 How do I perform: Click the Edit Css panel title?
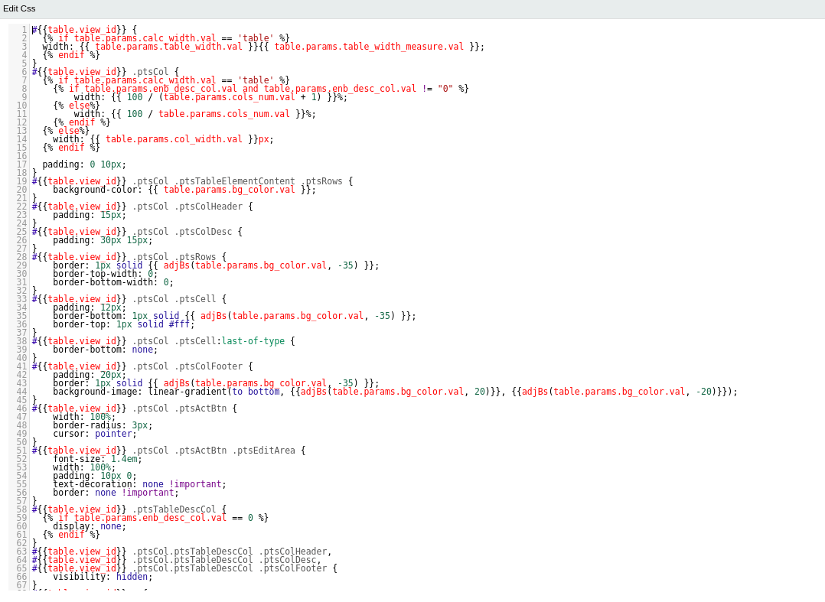coord(19,8)
